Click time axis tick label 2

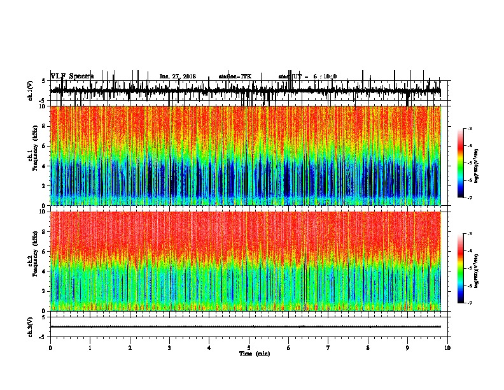pyautogui.click(x=130, y=348)
